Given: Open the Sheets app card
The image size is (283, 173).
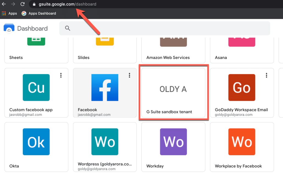Looking at the screenshot, I should [36, 50].
